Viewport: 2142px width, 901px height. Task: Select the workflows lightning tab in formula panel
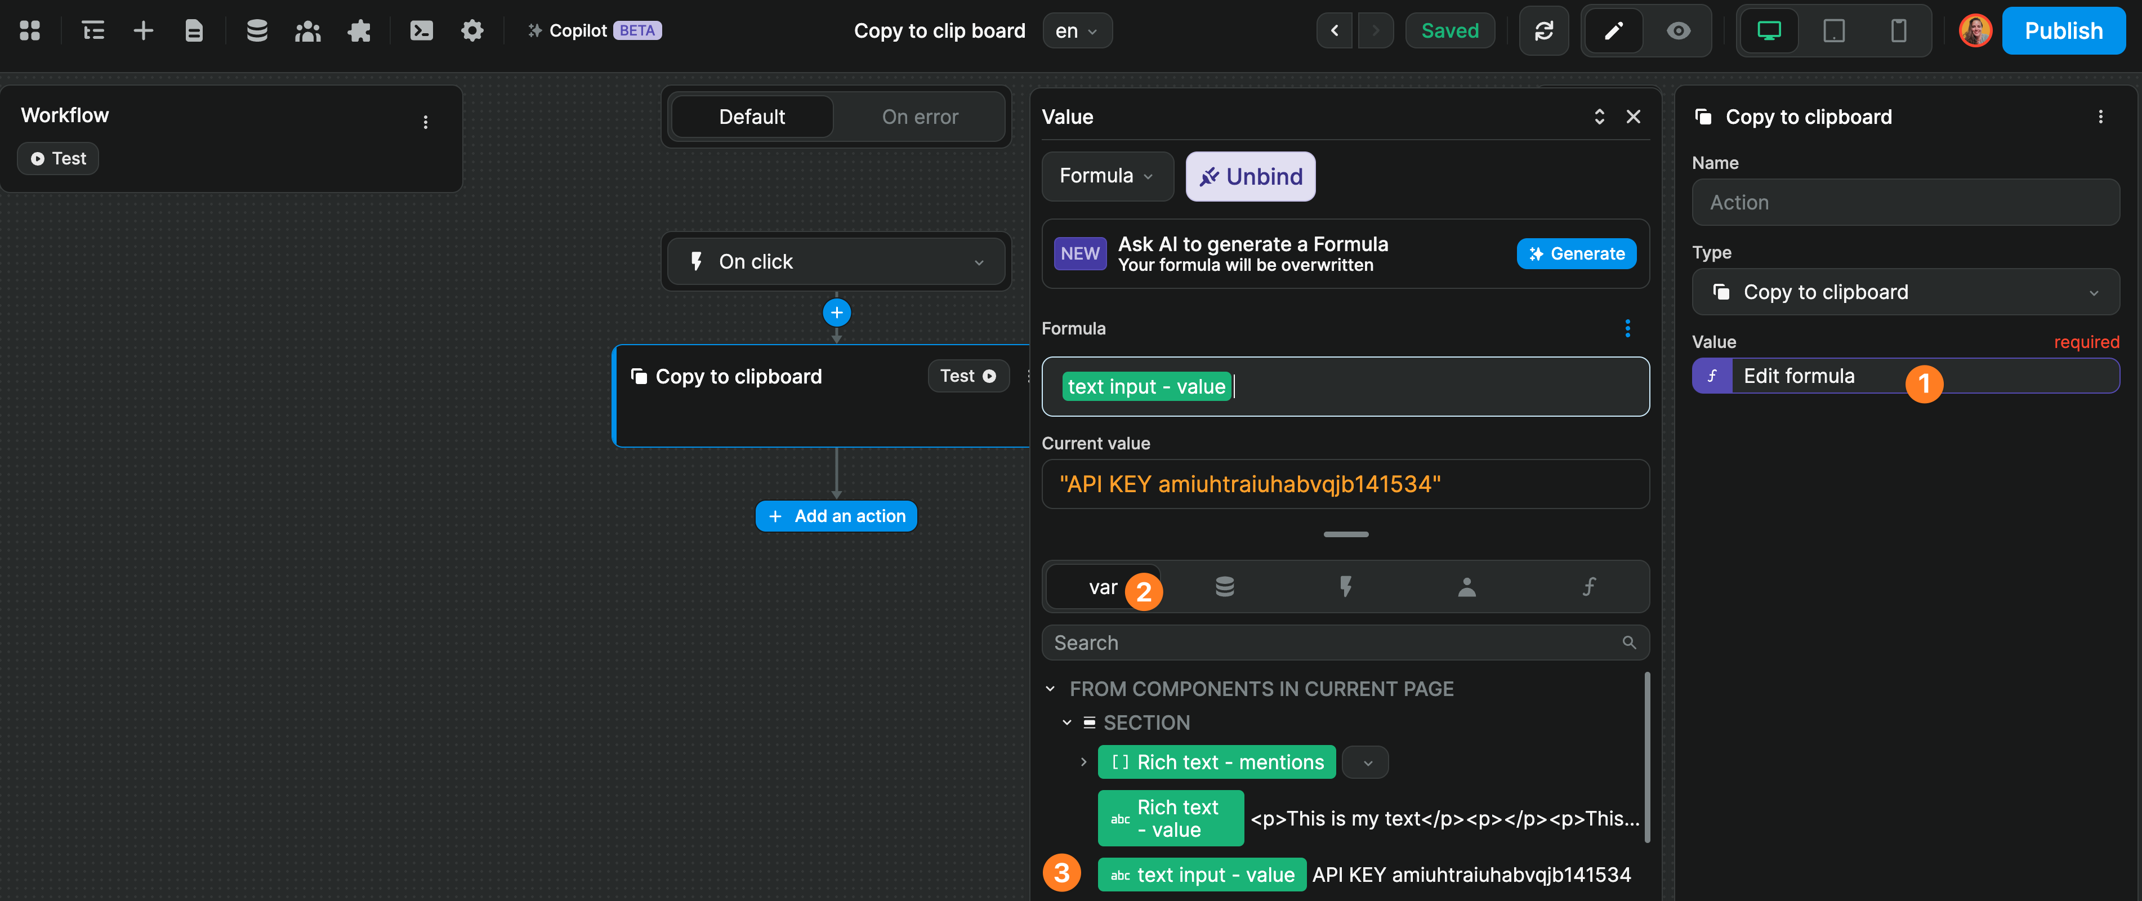pos(1345,587)
